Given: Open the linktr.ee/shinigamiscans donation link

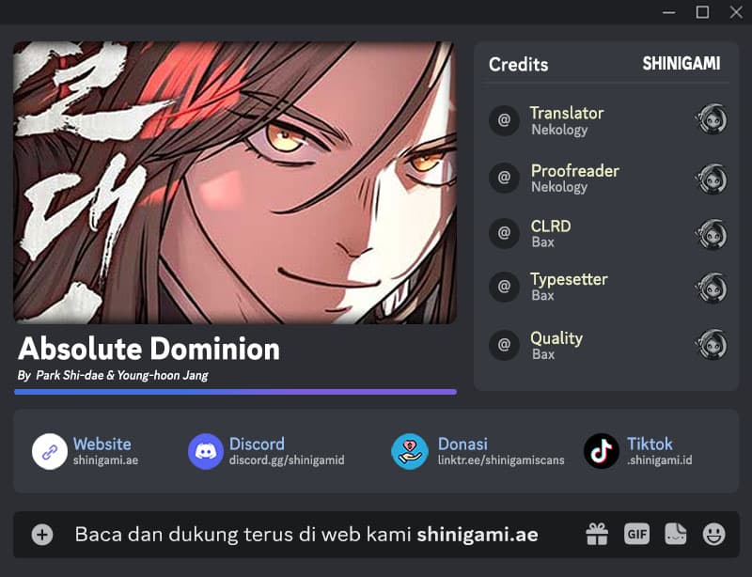Looking at the screenshot, I should [x=501, y=460].
